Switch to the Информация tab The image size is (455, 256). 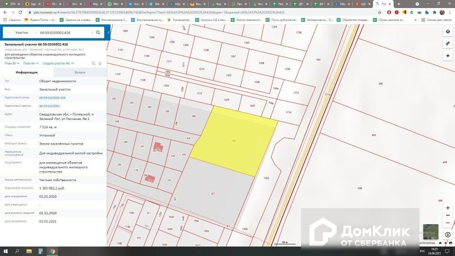(27, 72)
